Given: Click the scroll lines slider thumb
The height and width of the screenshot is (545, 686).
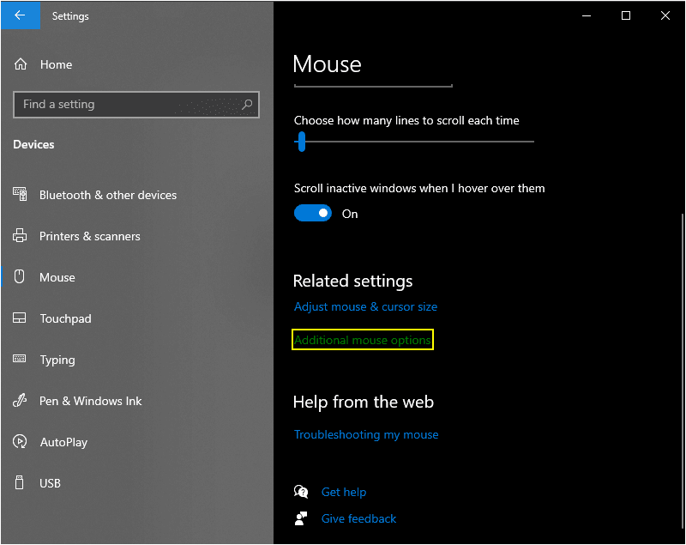Looking at the screenshot, I should coord(302,142).
